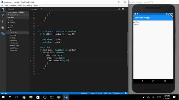Change language mode via Dart status item
Screen dimensions: 179x100
tap(110, 93)
